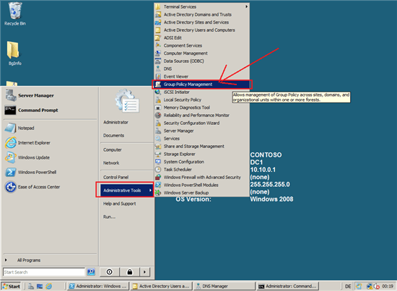The height and width of the screenshot is (291, 397).
Task: Click the Reliability and Performance Monitor icon
Action: 158,116
